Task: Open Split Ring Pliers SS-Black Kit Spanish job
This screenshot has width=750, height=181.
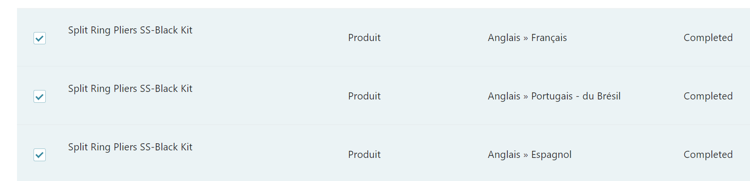Action: pyautogui.click(x=130, y=147)
